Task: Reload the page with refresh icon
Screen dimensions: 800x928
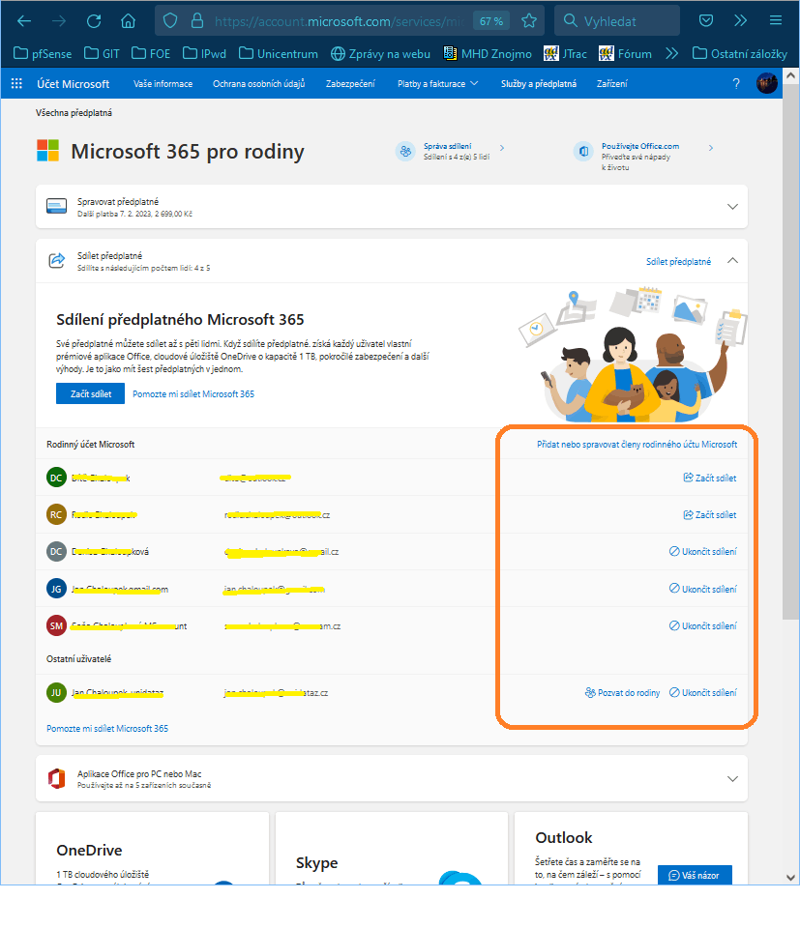Action: point(94,21)
